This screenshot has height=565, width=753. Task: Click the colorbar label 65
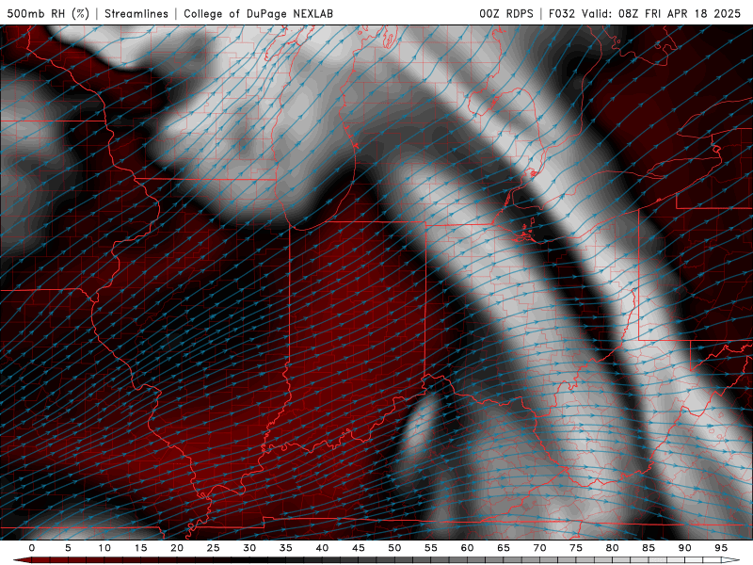504,548
